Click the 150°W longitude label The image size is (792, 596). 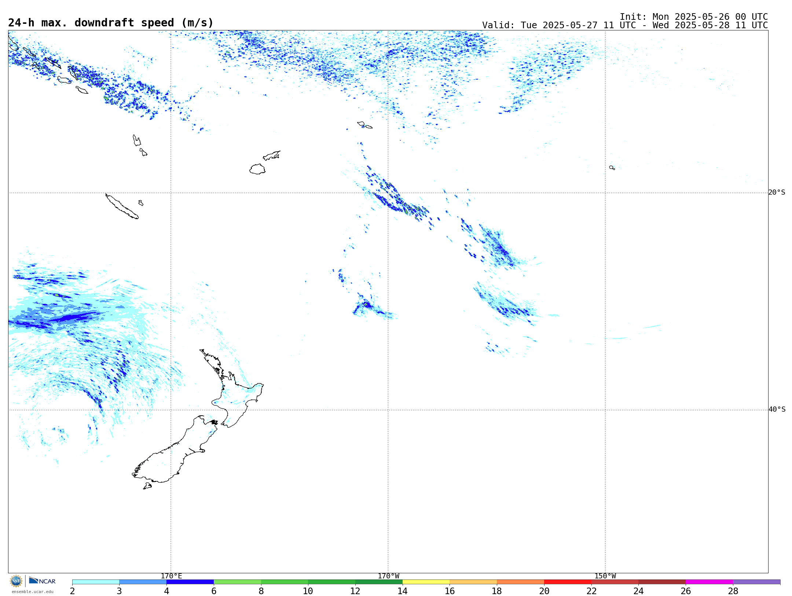605,576
